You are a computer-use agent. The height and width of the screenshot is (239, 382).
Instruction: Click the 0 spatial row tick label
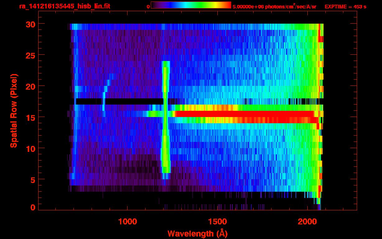33,207
